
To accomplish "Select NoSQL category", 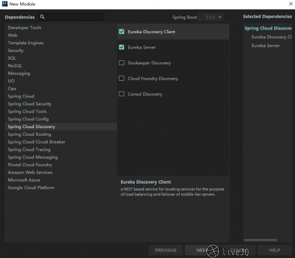I will 61,66.
